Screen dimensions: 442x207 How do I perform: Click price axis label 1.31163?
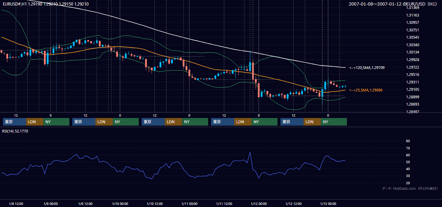pyautogui.click(x=412, y=15)
